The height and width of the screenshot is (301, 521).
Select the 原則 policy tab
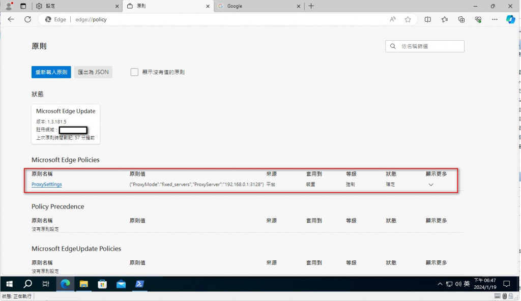tap(168, 6)
